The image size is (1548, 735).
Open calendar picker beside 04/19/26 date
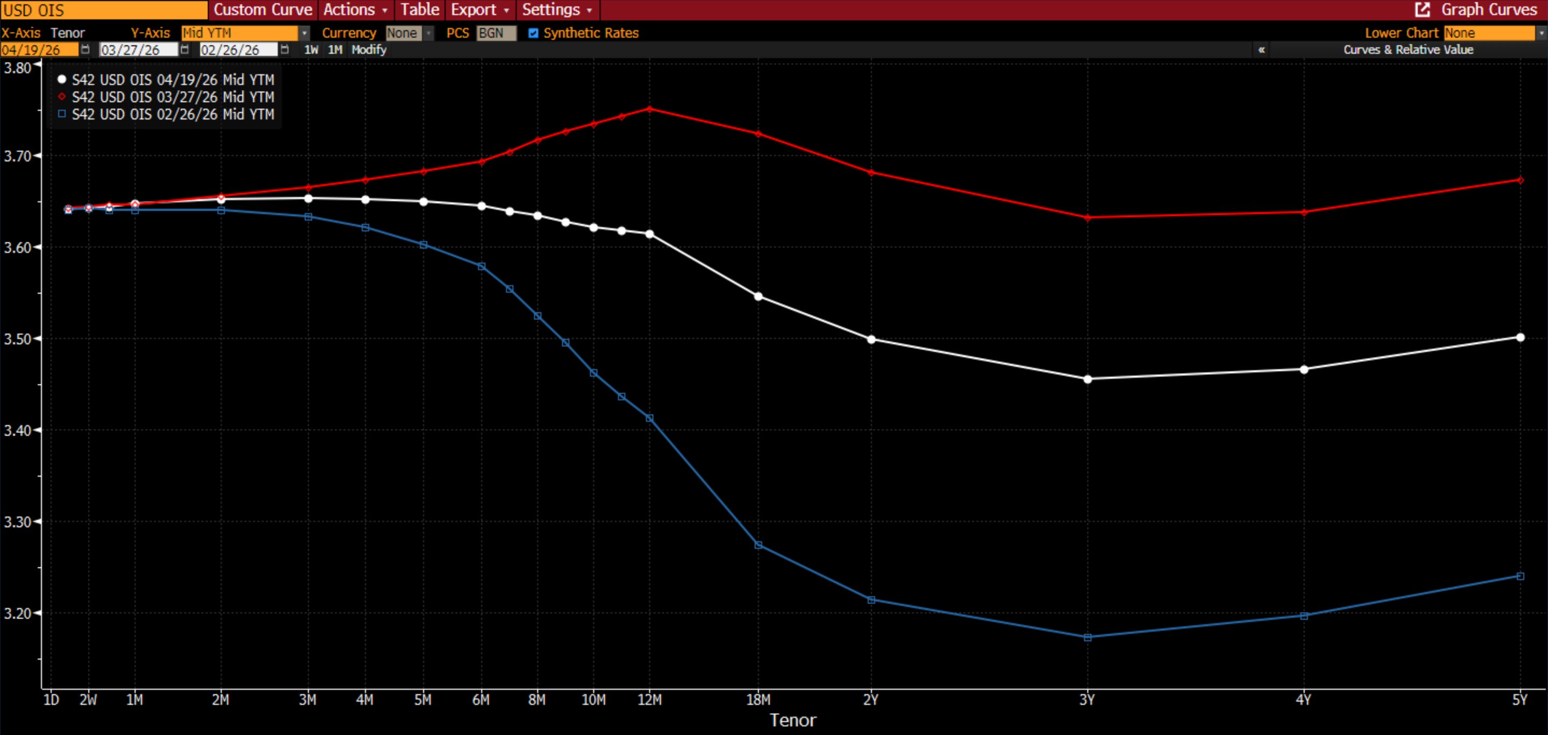[x=85, y=50]
